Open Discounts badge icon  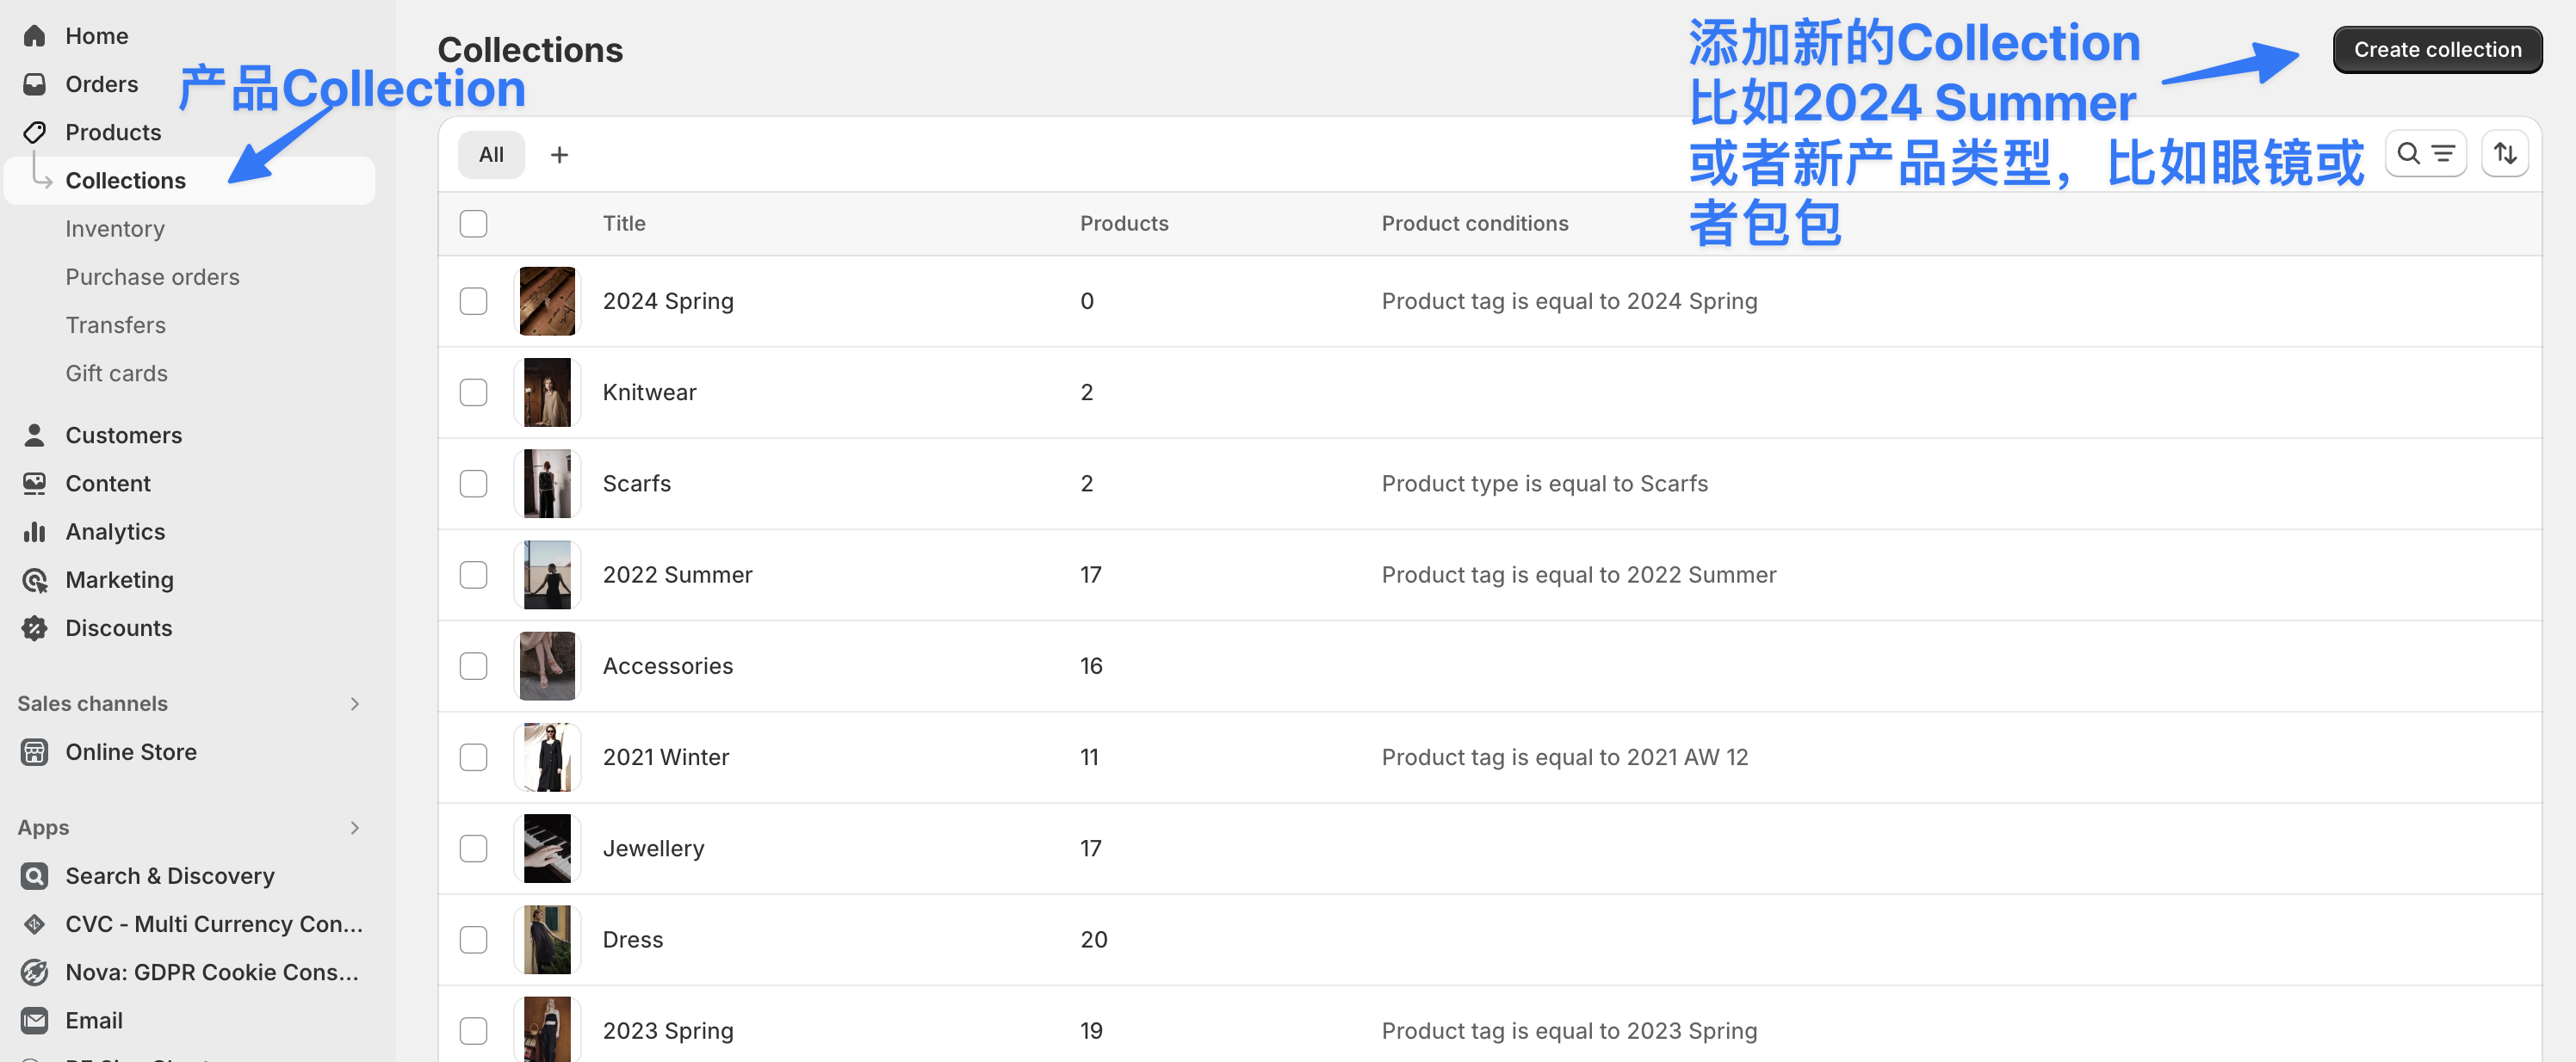pyautogui.click(x=34, y=628)
